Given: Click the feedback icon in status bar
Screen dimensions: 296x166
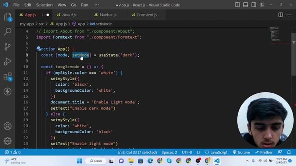Looking at the screenshot, I should 279,152.
